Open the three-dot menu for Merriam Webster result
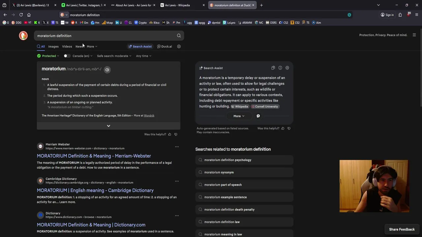Image resolution: width=422 pixels, height=237 pixels. (x=177, y=147)
